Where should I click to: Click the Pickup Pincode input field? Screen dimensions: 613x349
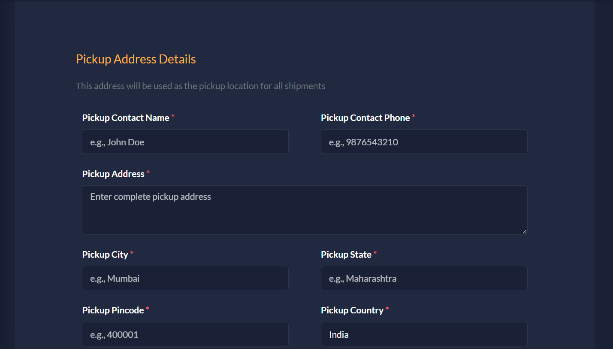tap(185, 334)
